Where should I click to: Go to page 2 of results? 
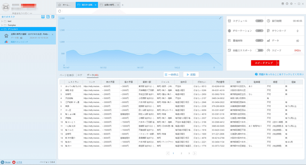coord(181,153)
